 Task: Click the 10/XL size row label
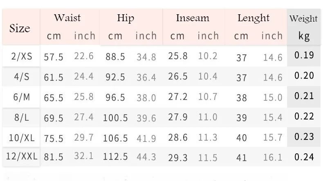[22, 138]
